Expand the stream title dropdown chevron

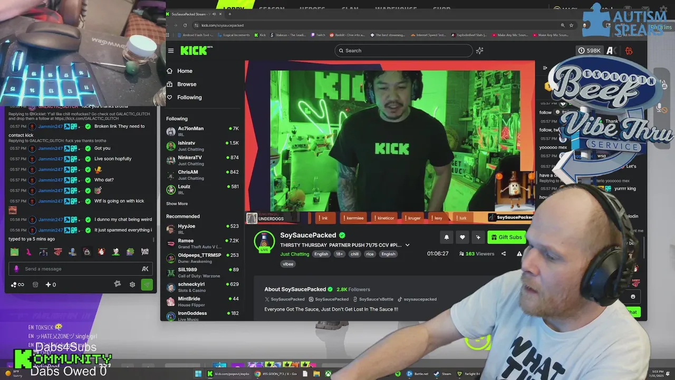tap(407, 245)
